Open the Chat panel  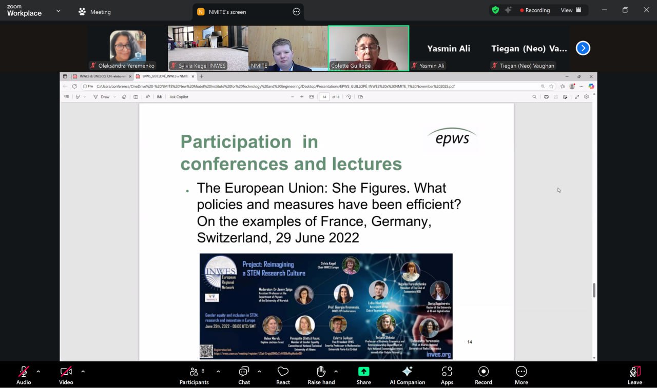244,375
